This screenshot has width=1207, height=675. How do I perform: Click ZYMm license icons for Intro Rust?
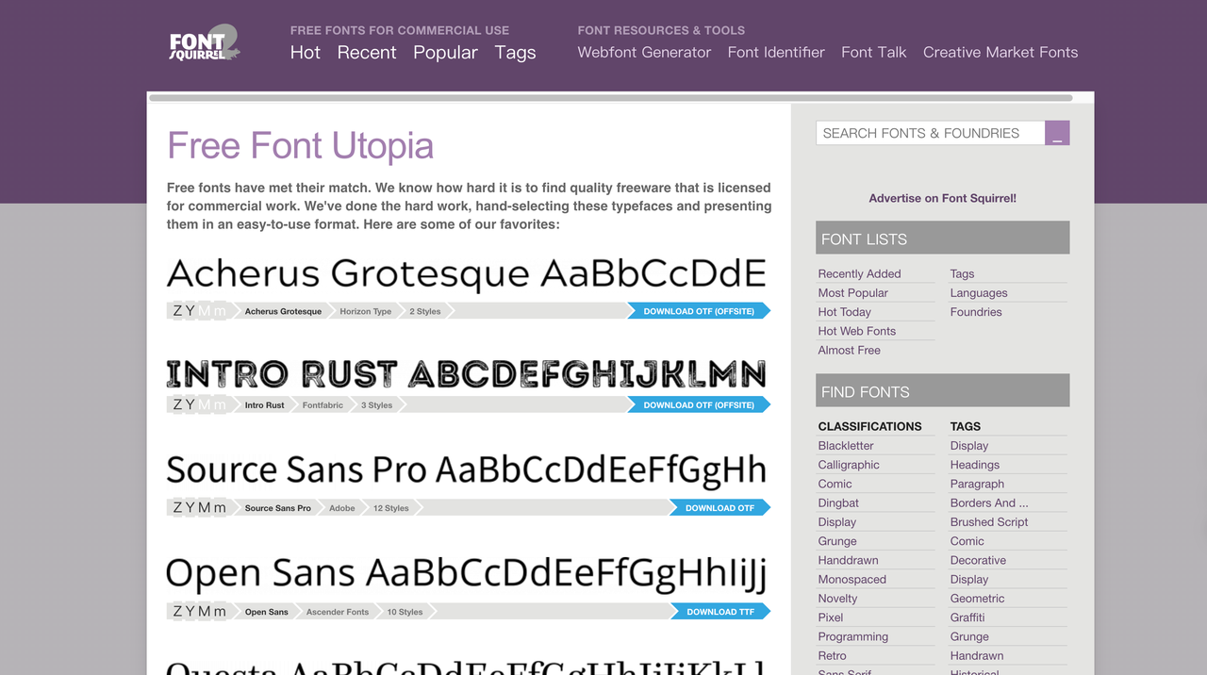tap(199, 405)
